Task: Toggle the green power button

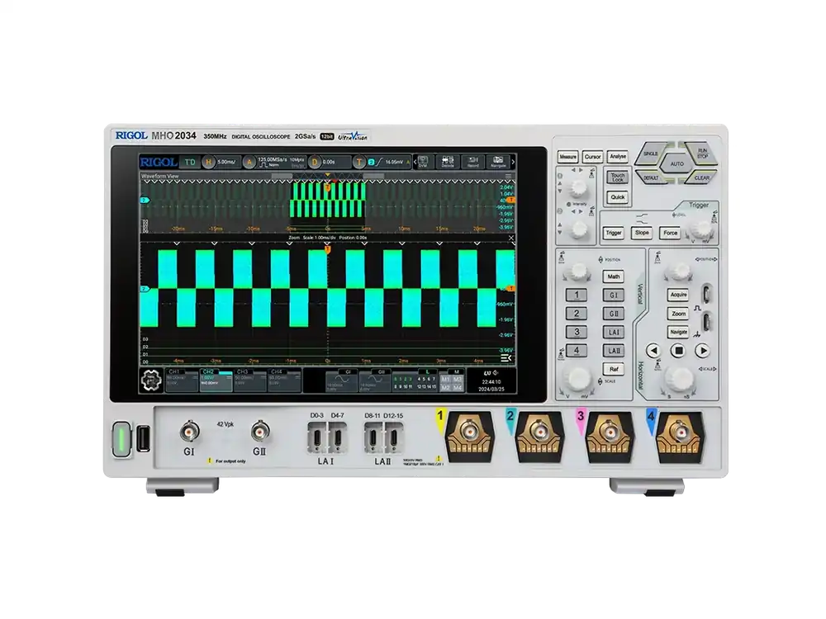Action: (x=121, y=438)
